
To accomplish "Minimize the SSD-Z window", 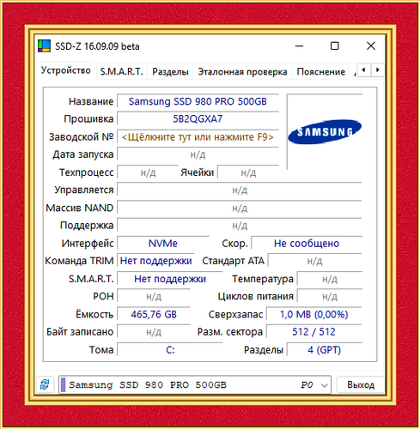I will tap(299, 45).
